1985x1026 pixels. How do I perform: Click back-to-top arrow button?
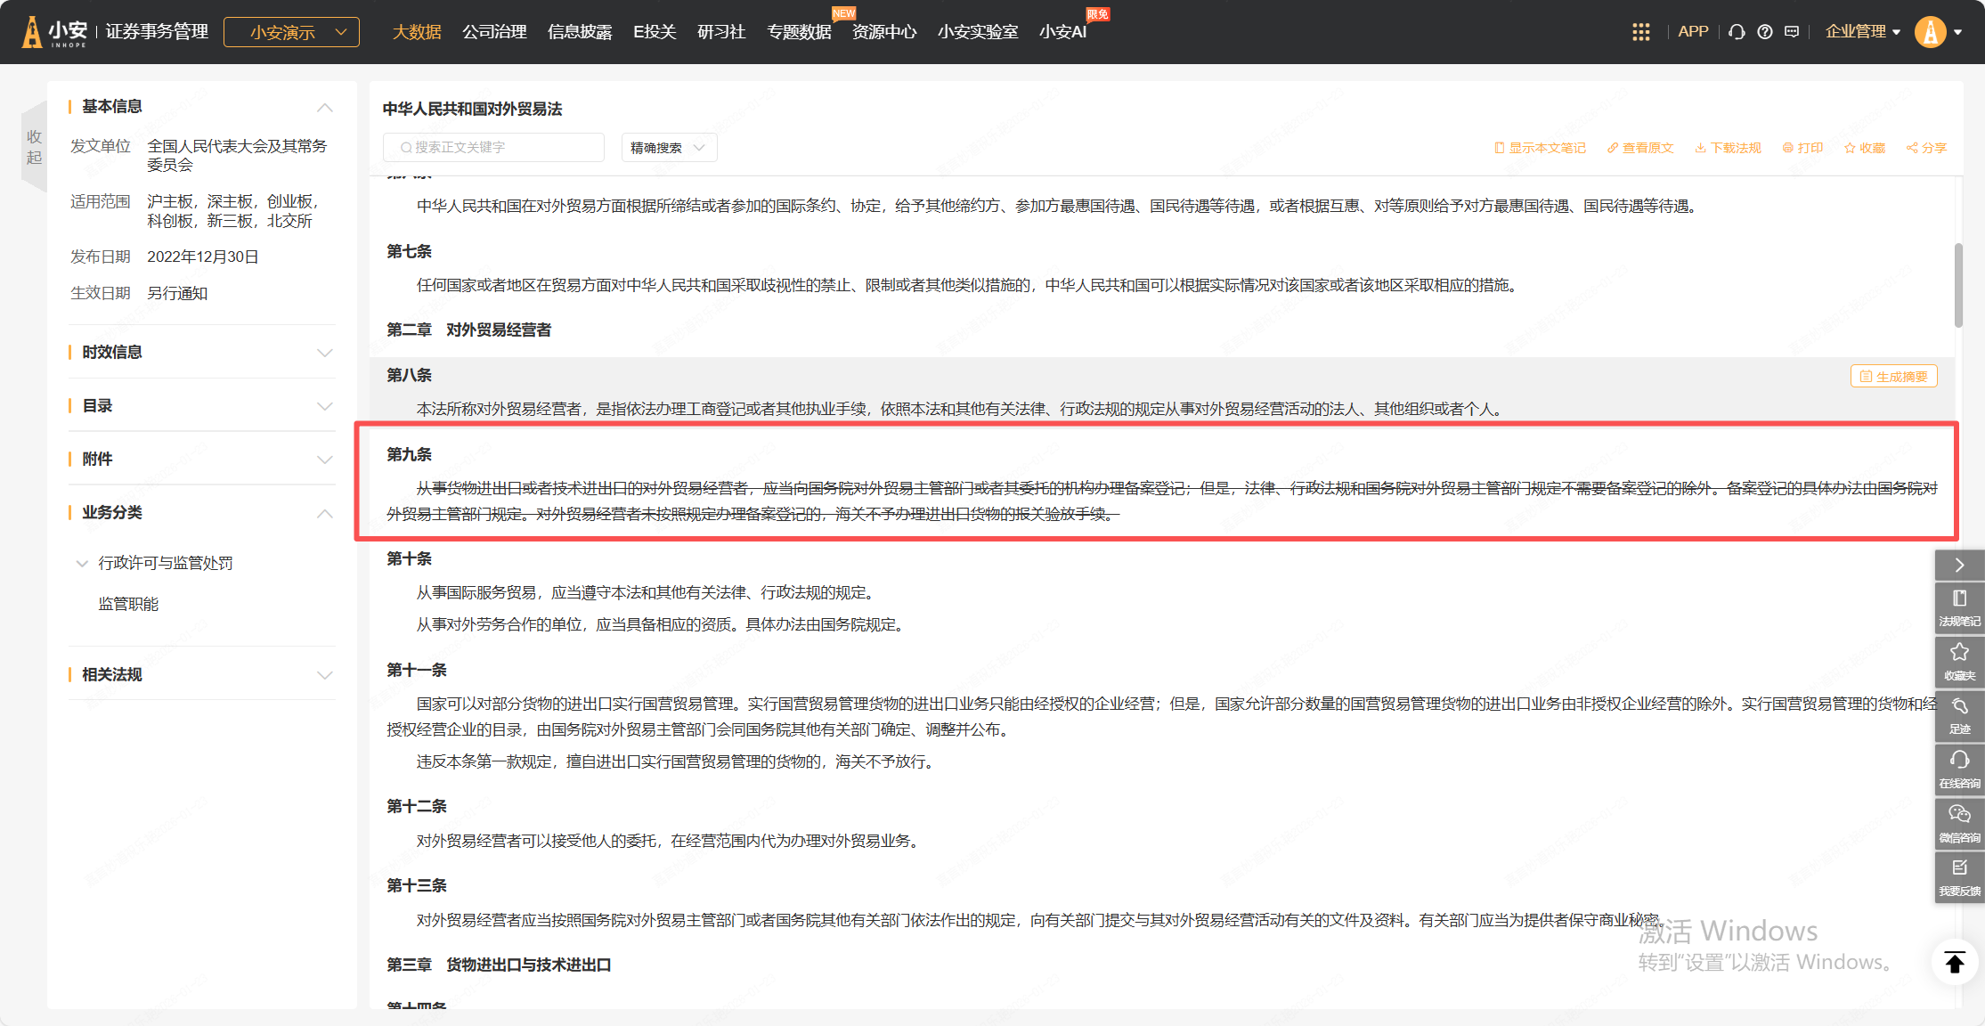pos(1955,963)
